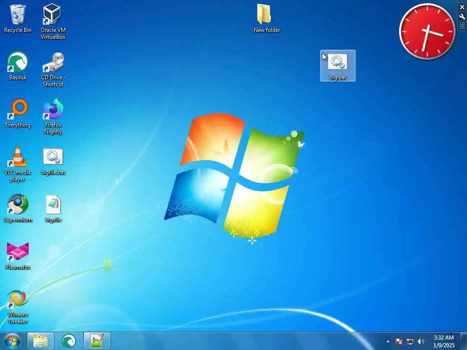Click the clock gadget drag handle
The width and height of the screenshot is (467, 350).
462,26
